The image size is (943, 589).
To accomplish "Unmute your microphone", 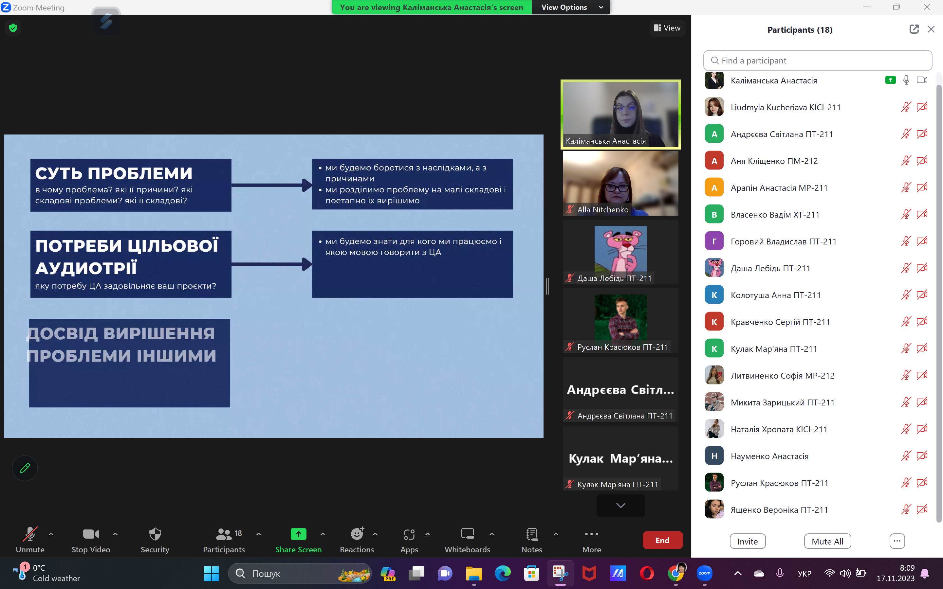I will tap(30, 540).
